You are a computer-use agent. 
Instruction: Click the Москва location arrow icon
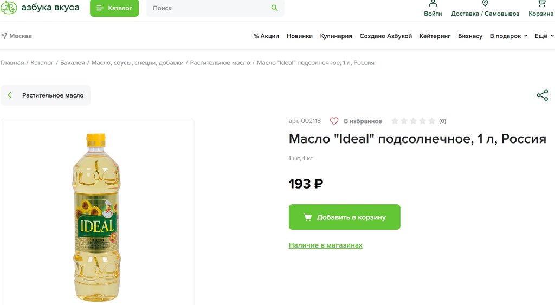(4, 36)
